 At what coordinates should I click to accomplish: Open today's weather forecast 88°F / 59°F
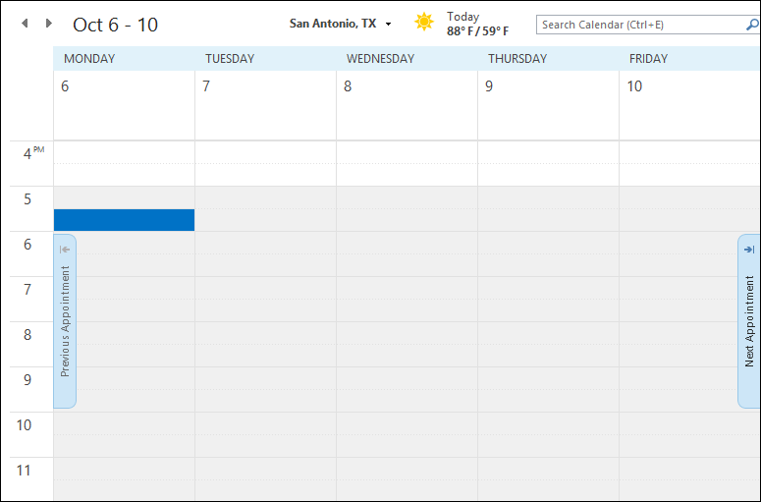(477, 25)
